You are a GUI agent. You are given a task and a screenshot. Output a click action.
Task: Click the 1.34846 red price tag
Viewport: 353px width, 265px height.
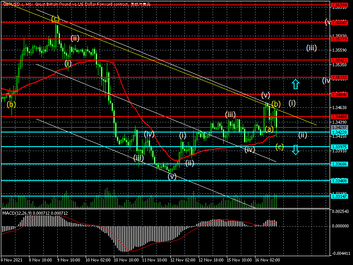click(x=339, y=95)
